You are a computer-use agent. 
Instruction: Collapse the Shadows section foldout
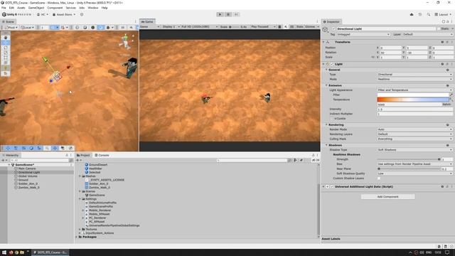(x=326, y=145)
